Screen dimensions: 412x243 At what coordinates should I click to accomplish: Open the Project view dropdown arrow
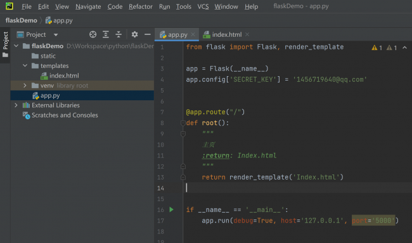coord(56,35)
